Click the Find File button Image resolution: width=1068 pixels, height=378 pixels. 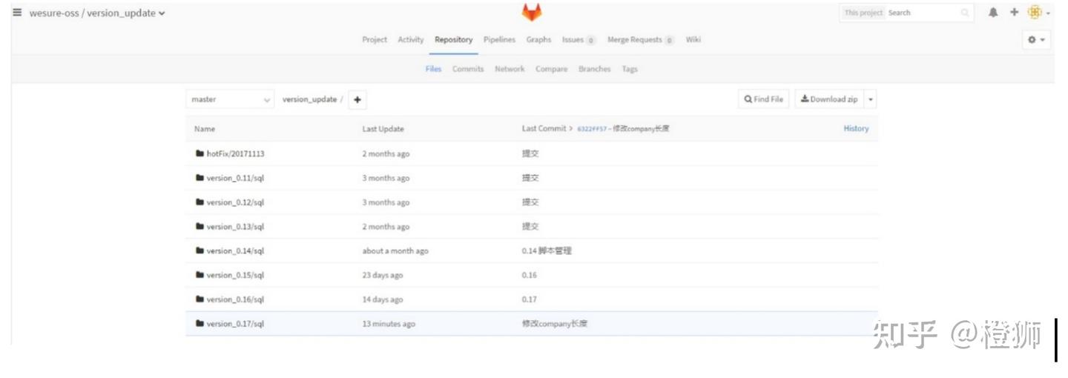pos(764,99)
